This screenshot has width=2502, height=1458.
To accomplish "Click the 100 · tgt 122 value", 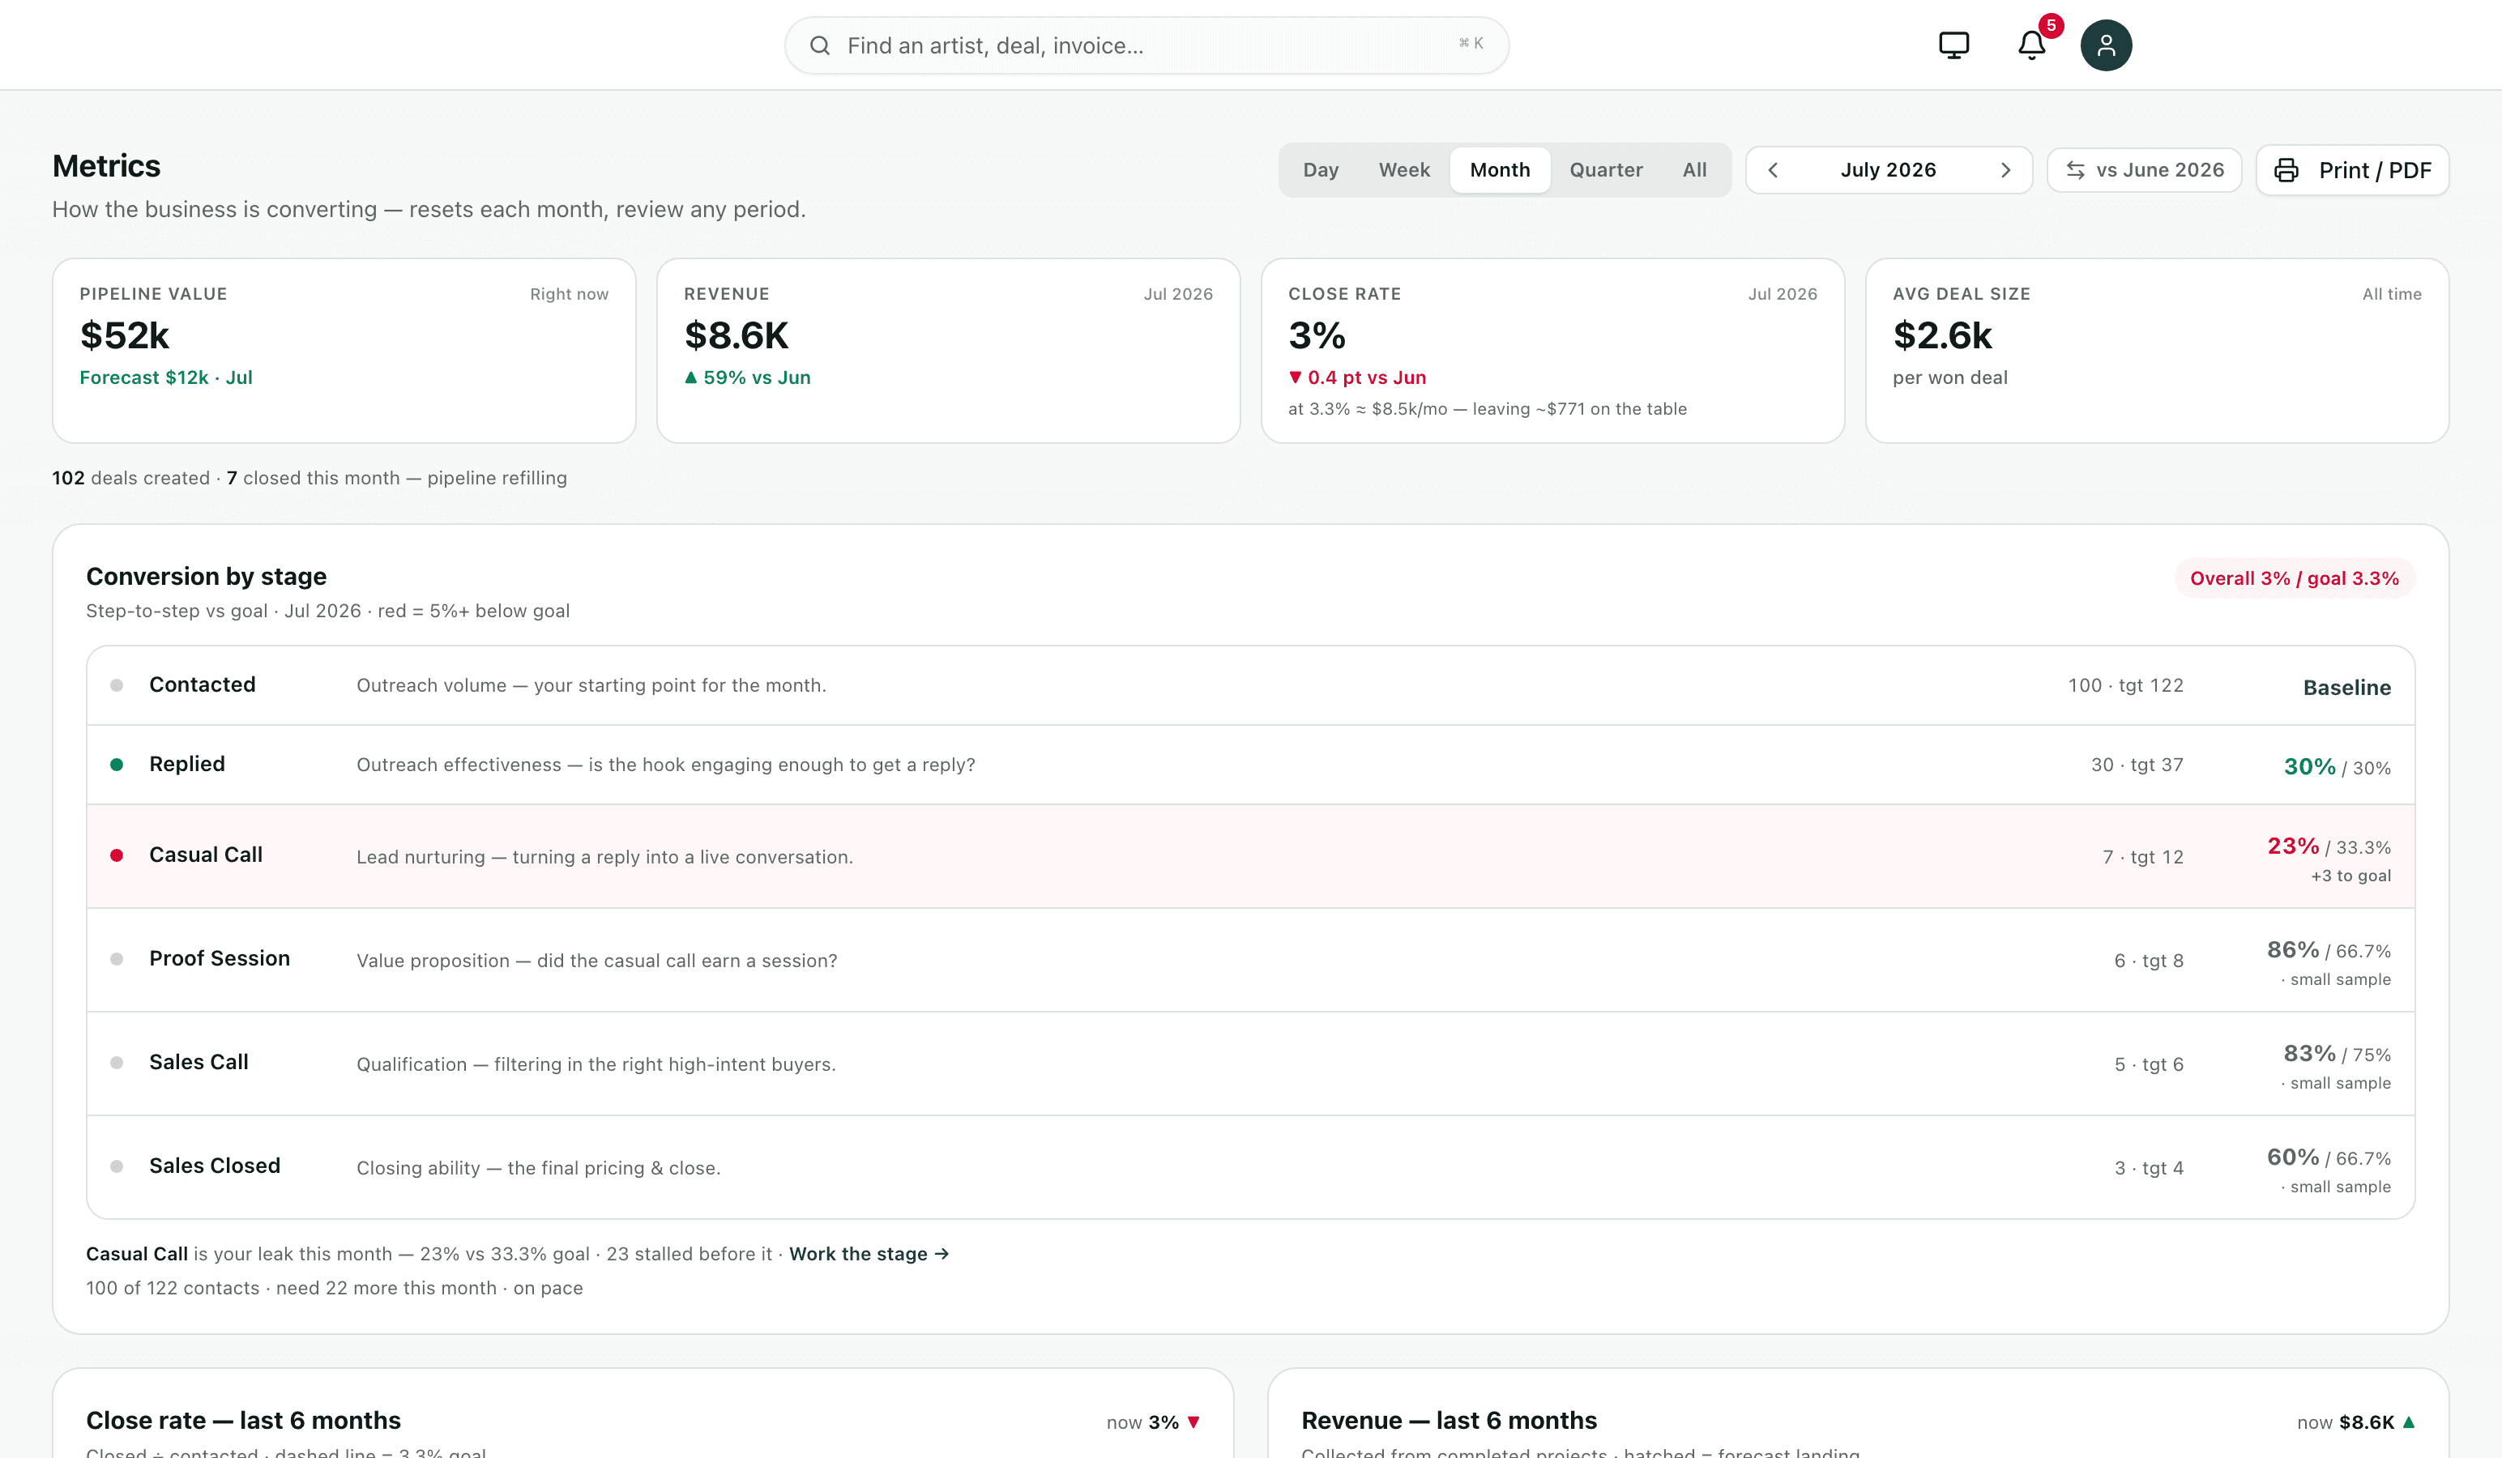I will point(2126,686).
